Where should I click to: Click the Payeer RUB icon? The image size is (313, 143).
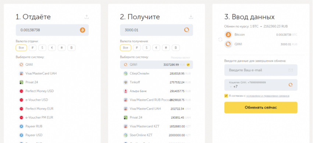(21, 126)
